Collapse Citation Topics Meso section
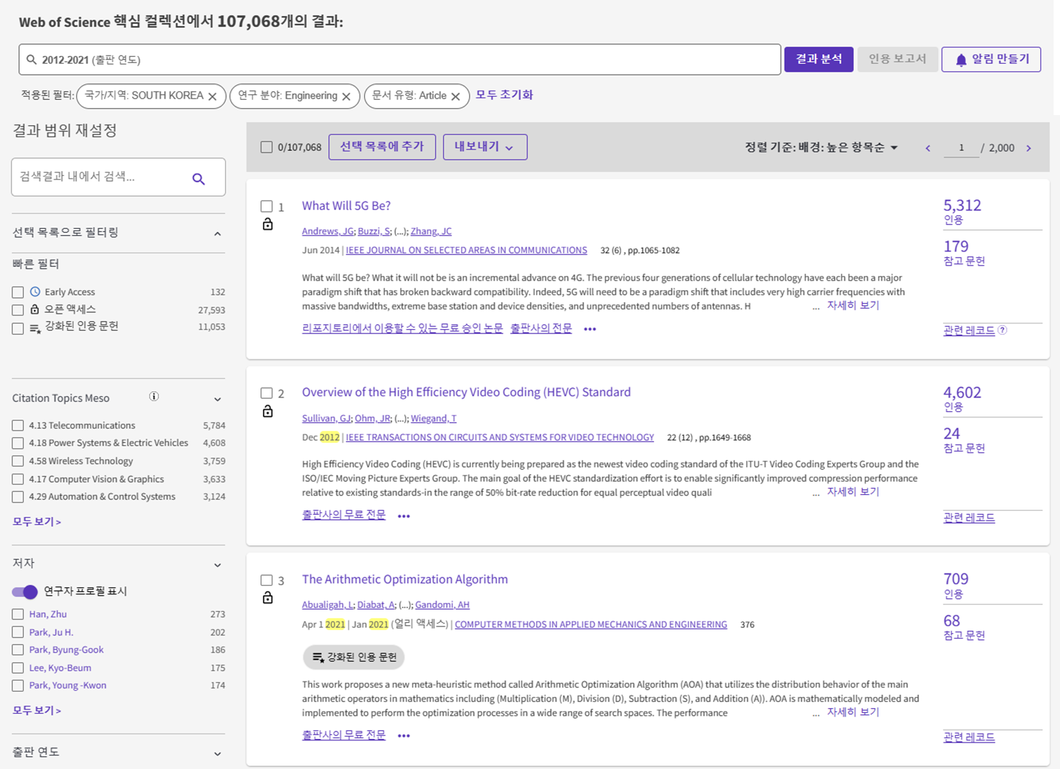The image size is (1060, 769). point(217,399)
